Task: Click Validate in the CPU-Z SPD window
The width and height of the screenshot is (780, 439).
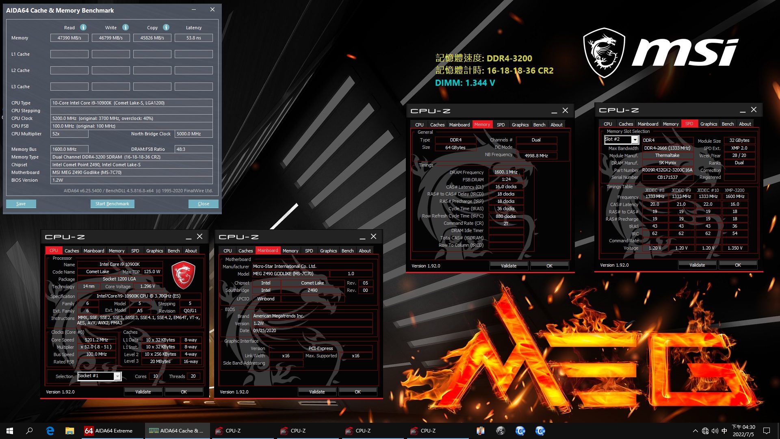Action: tap(697, 265)
